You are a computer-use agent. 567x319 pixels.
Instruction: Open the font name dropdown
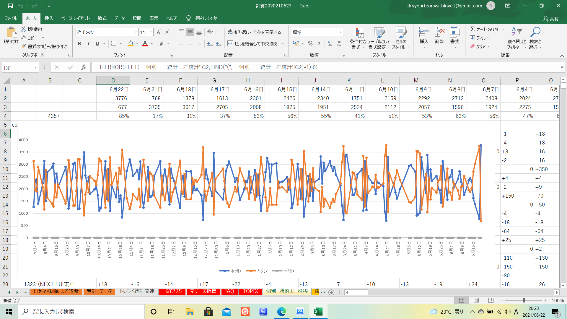(136, 32)
